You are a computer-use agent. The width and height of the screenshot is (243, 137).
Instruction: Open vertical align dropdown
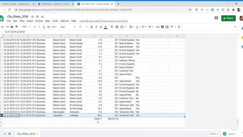point(138,27)
